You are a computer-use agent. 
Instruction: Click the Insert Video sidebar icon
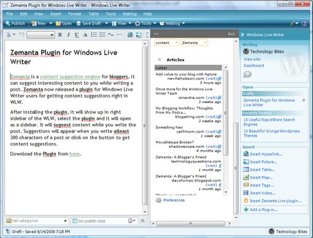click(245, 193)
